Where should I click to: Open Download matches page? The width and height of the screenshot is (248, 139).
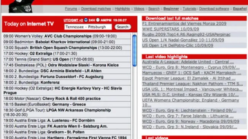pyautogui.click(x=96, y=9)
